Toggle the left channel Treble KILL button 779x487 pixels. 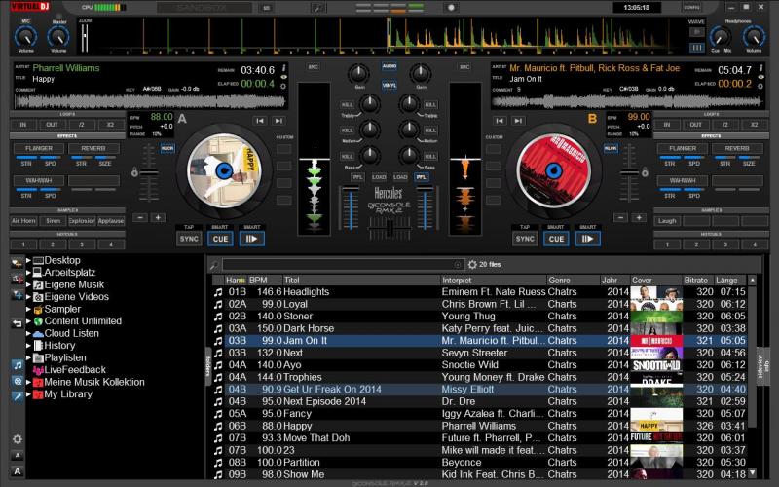(x=348, y=104)
